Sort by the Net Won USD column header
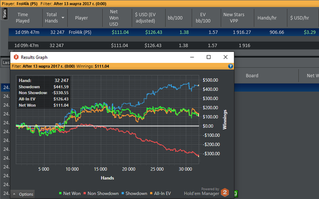The height and width of the screenshot is (199, 319). click(x=114, y=18)
